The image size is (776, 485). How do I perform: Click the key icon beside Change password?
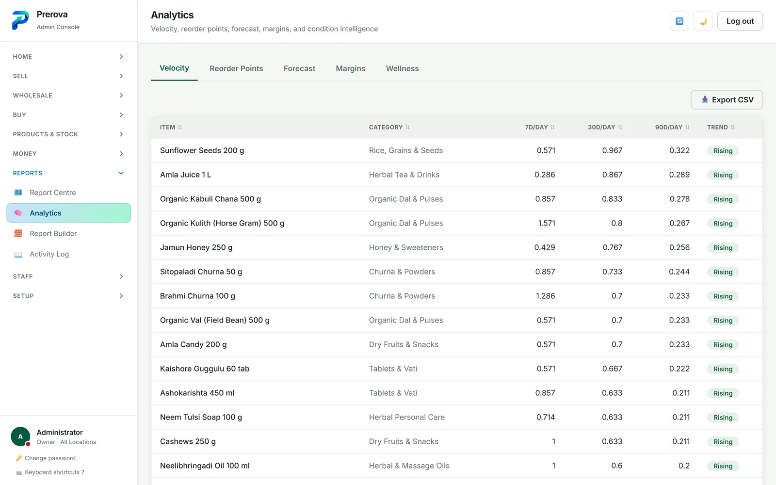[x=19, y=458]
